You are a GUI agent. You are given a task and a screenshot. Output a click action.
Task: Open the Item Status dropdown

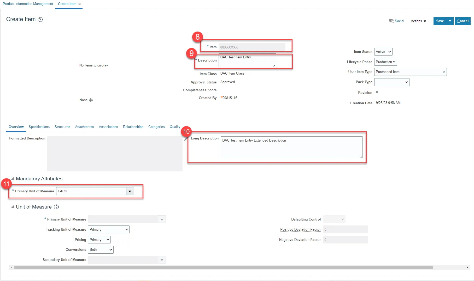(383, 52)
